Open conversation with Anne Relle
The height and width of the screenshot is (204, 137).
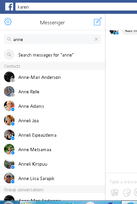pyautogui.click(x=53, y=91)
